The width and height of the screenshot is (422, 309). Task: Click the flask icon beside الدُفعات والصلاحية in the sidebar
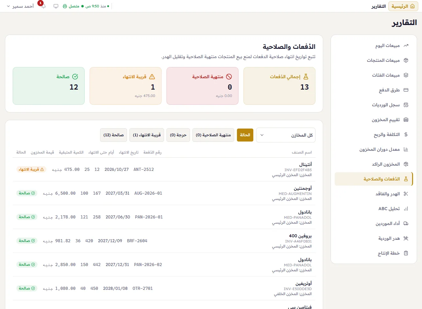point(406,179)
